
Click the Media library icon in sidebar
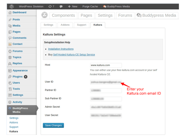pos(10,26)
